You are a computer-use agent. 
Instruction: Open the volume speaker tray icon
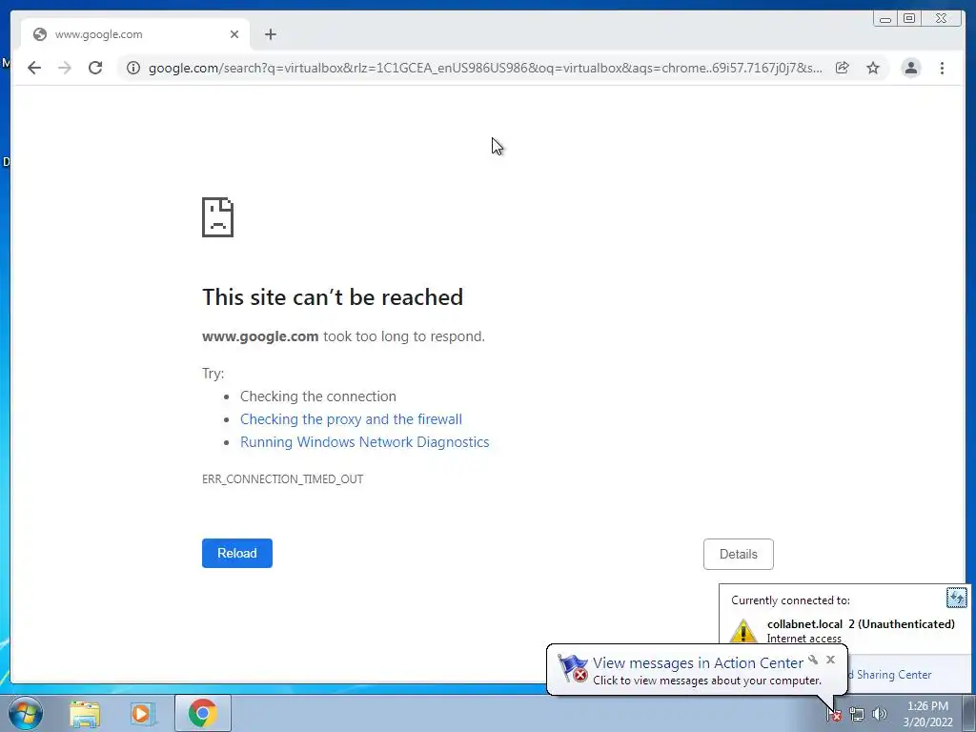(x=880, y=715)
